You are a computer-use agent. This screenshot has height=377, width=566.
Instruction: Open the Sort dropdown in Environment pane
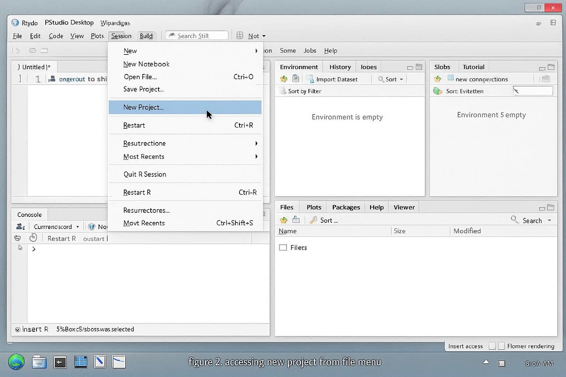389,79
